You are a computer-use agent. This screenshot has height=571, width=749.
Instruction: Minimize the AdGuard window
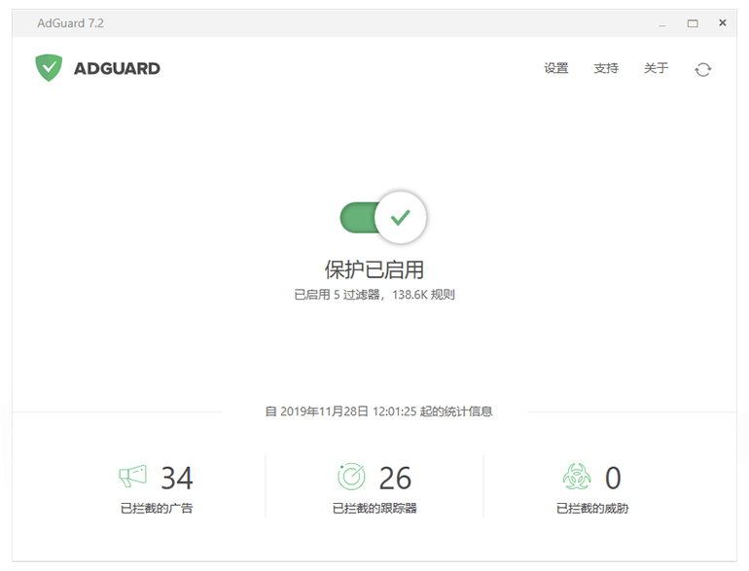point(663,22)
